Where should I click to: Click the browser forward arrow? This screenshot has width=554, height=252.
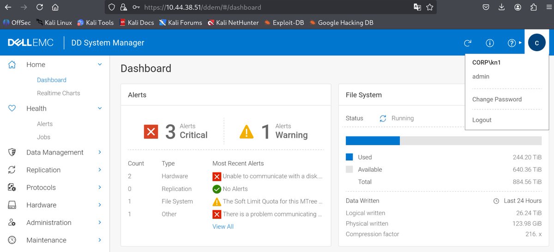24,7
